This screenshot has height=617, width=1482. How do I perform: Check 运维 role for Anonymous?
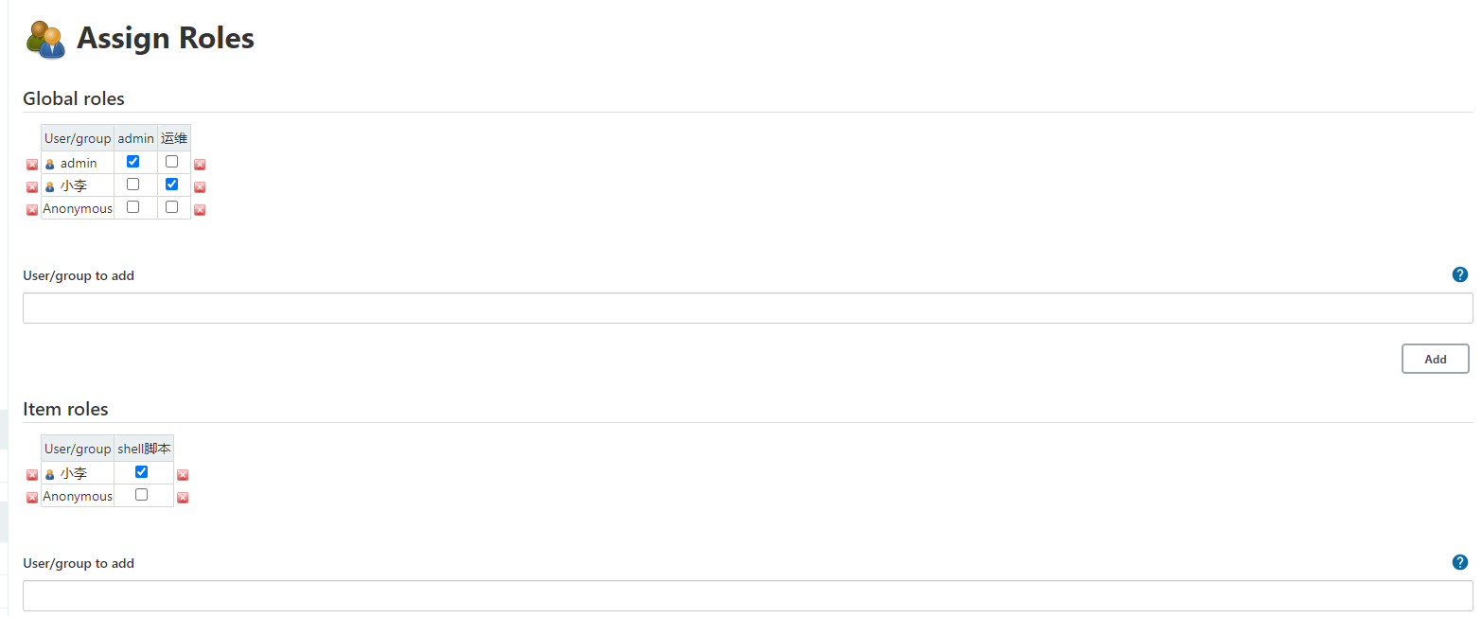[x=172, y=207]
